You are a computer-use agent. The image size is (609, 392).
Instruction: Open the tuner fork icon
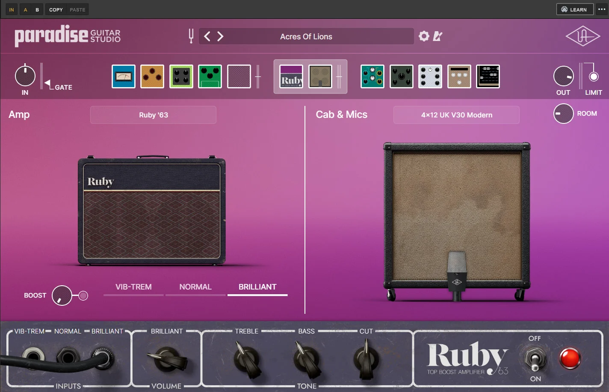[x=191, y=36]
